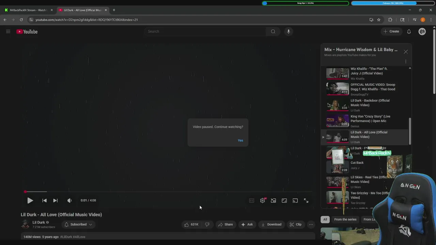The height and width of the screenshot is (245, 436).
Task: Close the Lil Durk All Love tab
Action: pyautogui.click(x=106, y=10)
